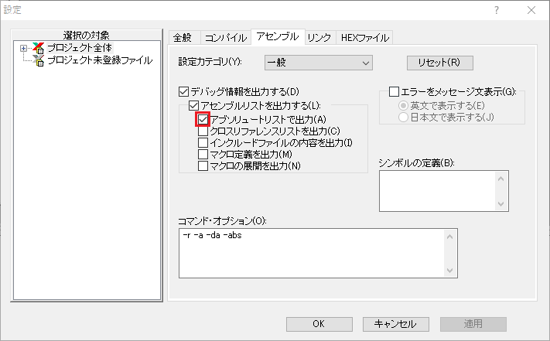The height and width of the screenshot is (341, 550).
Task: Disable アブソリュートリストで出力 checkbox
Action: pyautogui.click(x=203, y=120)
